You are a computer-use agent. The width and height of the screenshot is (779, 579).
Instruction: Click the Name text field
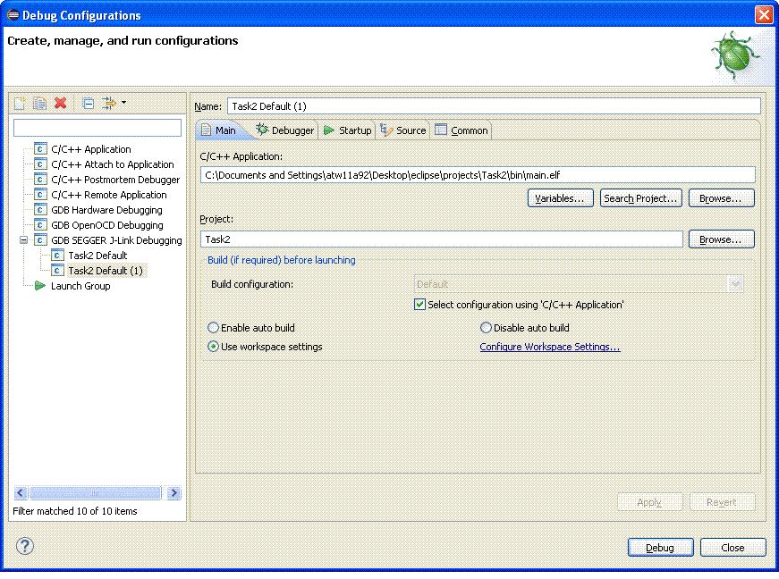(x=494, y=106)
